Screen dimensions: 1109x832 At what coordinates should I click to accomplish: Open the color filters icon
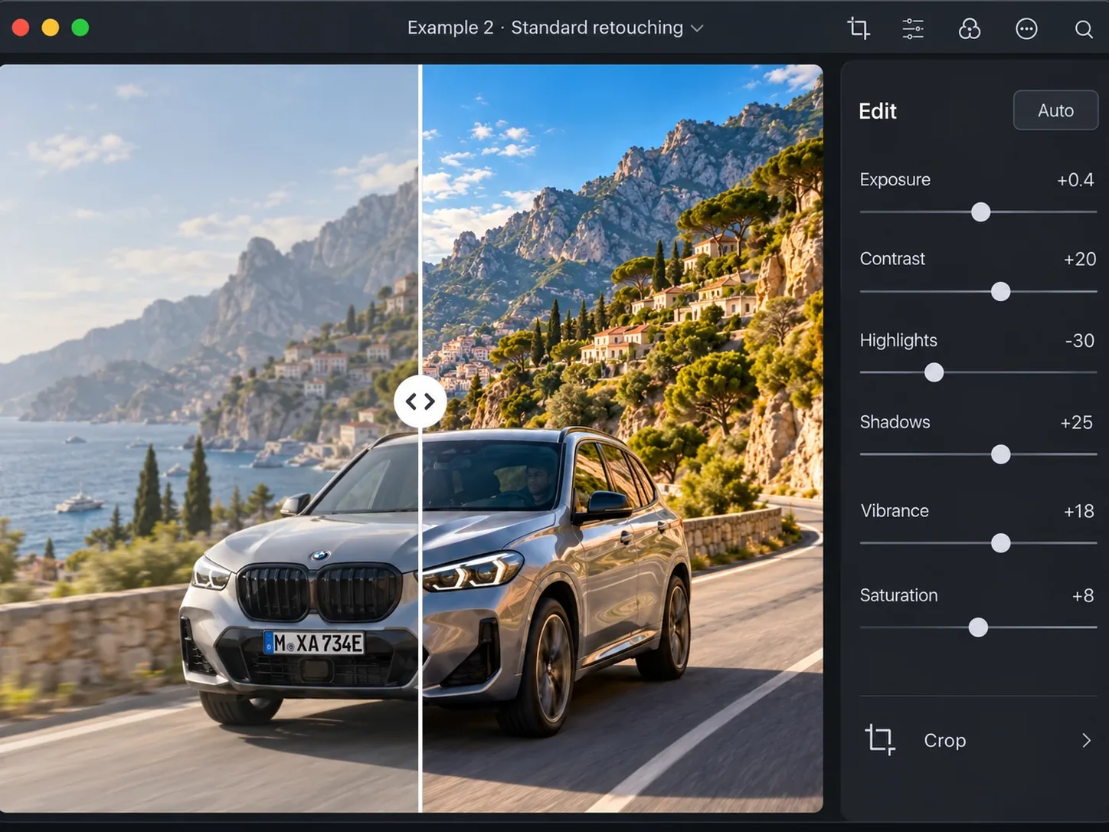click(970, 28)
